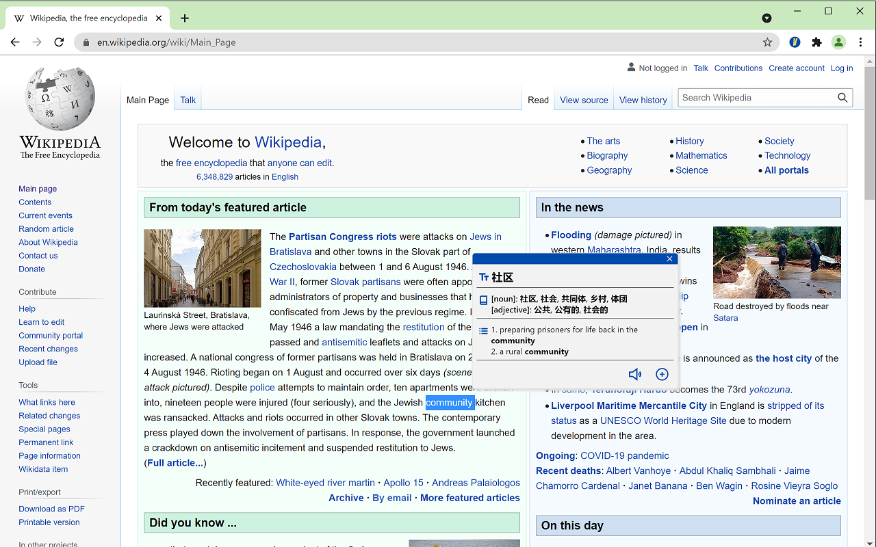Go back with browser back arrow
876x547 pixels.
point(15,42)
